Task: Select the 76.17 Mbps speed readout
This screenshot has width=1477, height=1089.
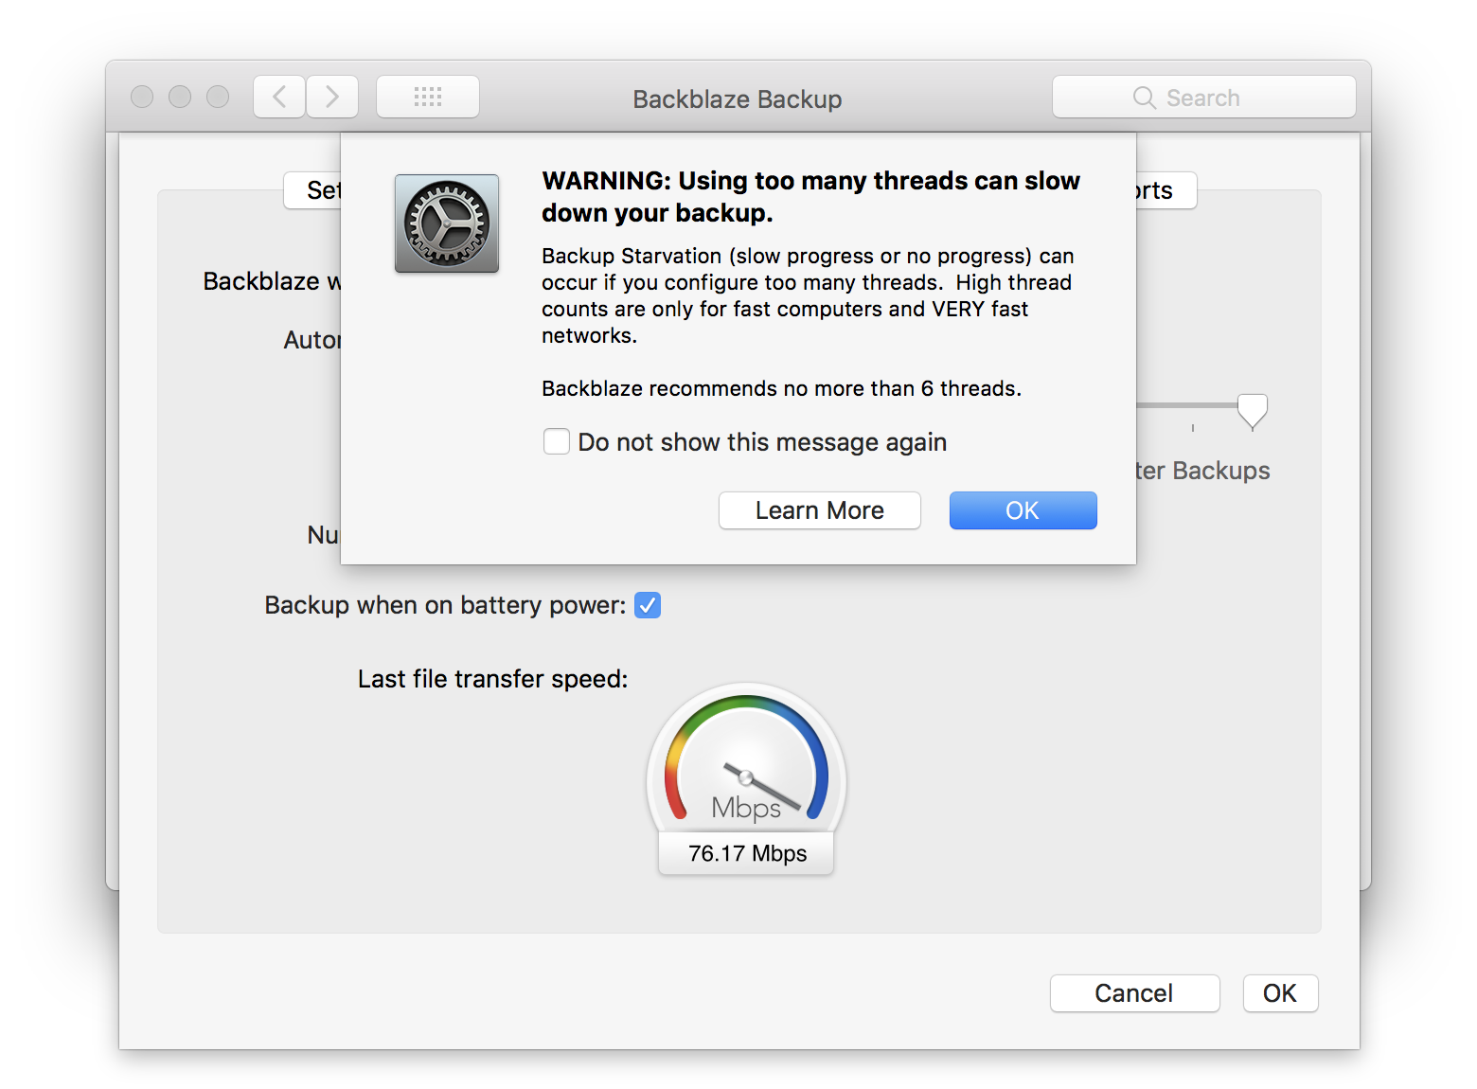Action: click(747, 853)
